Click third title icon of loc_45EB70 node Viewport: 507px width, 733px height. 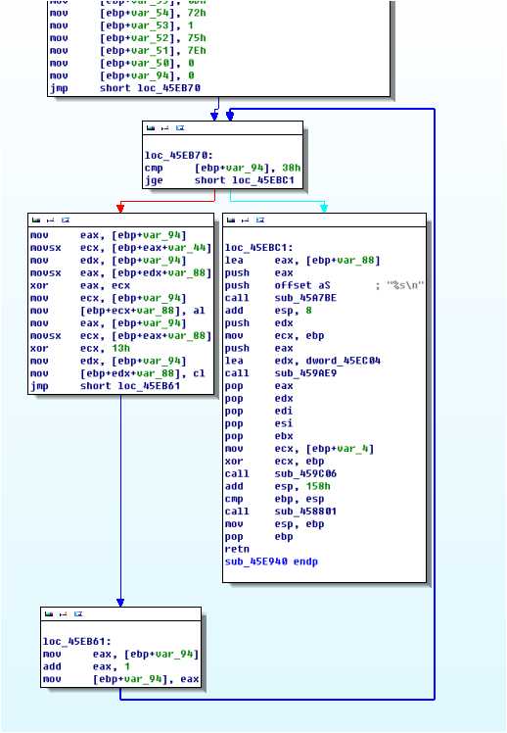click(180, 128)
